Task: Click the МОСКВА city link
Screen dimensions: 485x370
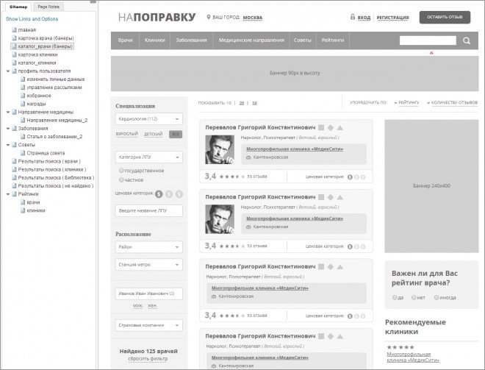Action: (x=252, y=18)
